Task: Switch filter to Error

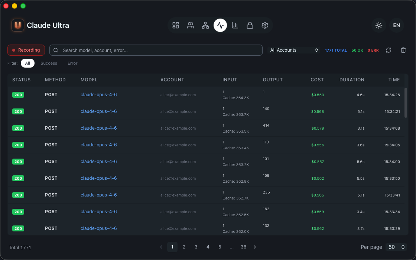Action: (x=72, y=63)
